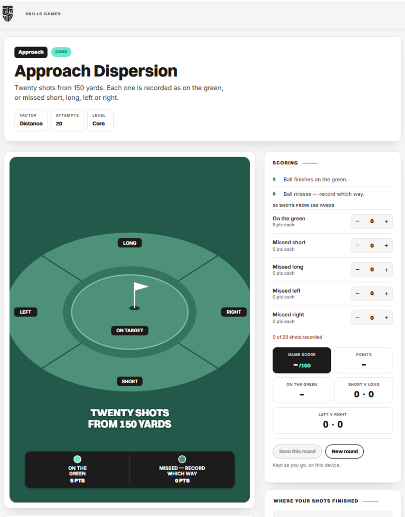Click the Core level badge
Image resolution: width=405 pixels, height=517 pixels.
[x=61, y=52]
